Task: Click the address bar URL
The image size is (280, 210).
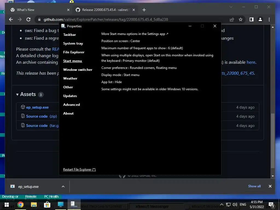Action: coord(106,19)
